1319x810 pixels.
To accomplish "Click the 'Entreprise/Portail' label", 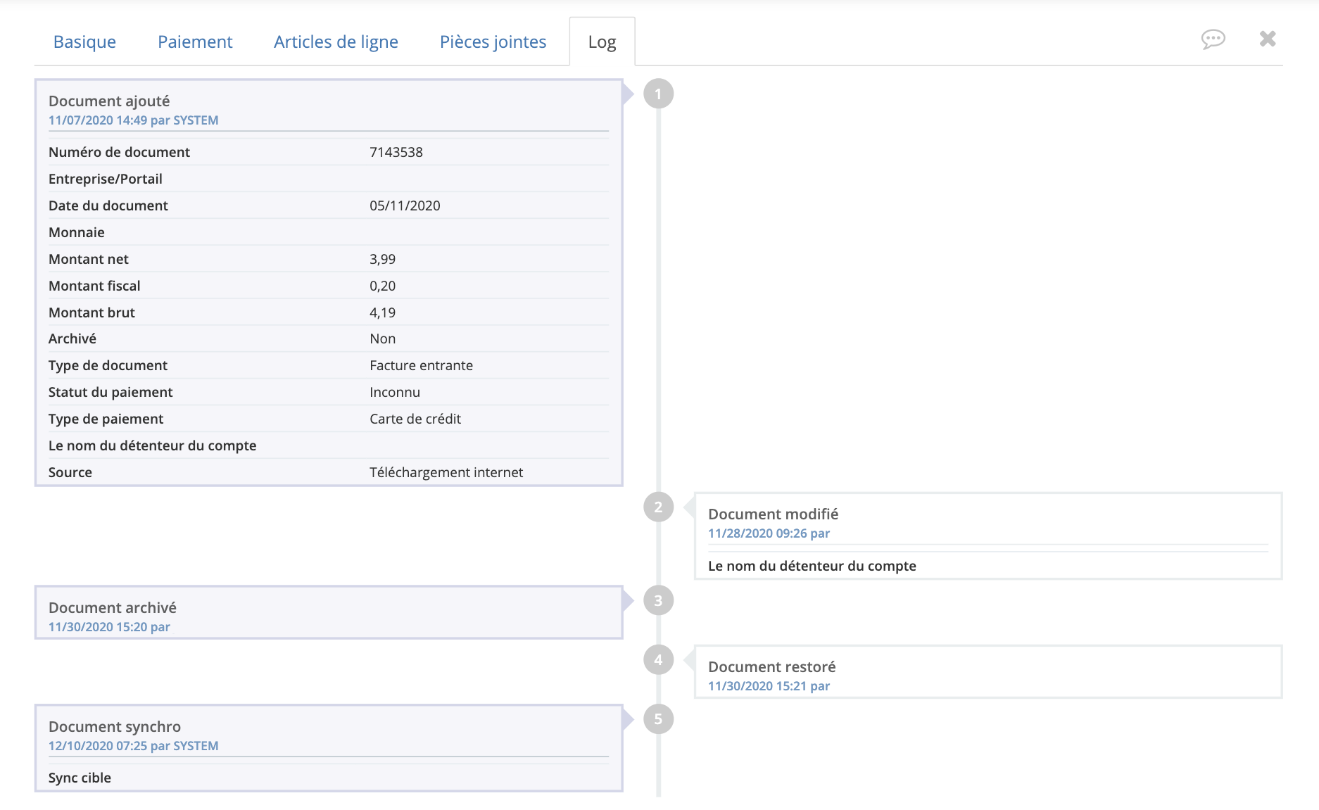I will pyautogui.click(x=106, y=179).
